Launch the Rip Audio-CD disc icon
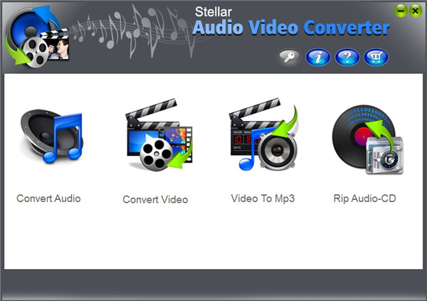Screen dimensions: 427x301 coord(365,139)
